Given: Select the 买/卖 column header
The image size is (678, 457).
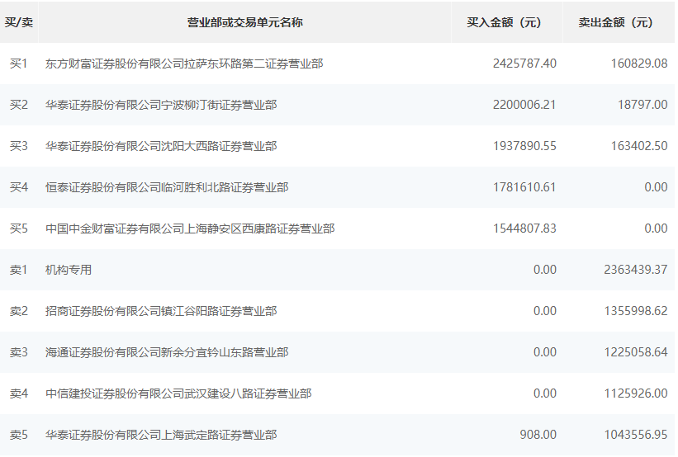Looking at the screenshot, I should pyautogui.click(x=19, y=22).
